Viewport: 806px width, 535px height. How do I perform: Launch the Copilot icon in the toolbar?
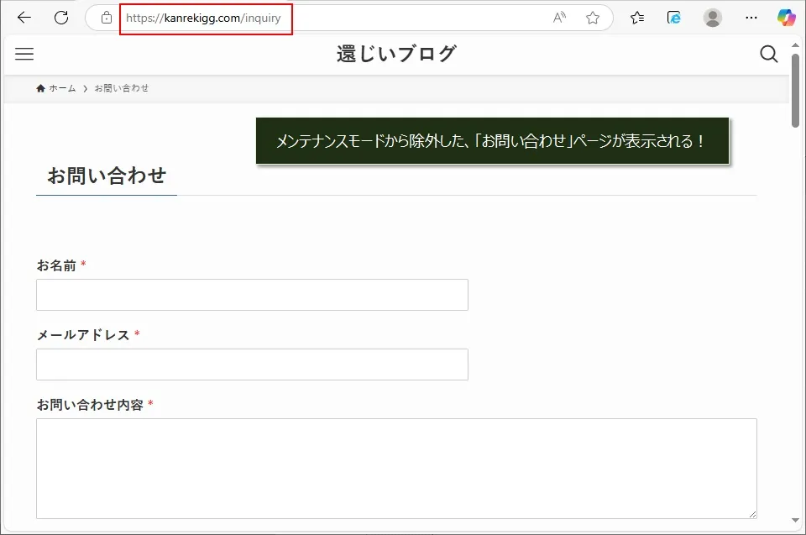pos(786,18)
